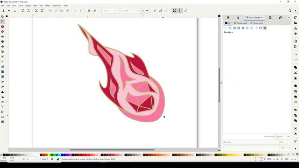Select the Dropper color picker tool
Viewport: 299px width, 168px height.
[2, 82]
